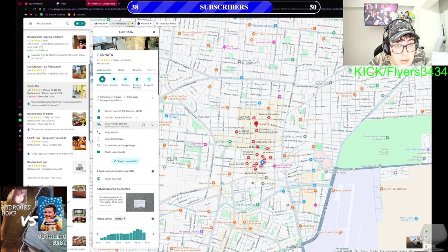Click Añadir una etiqueta
Viewport: 448px width, 252px height.
pos(115,152)
